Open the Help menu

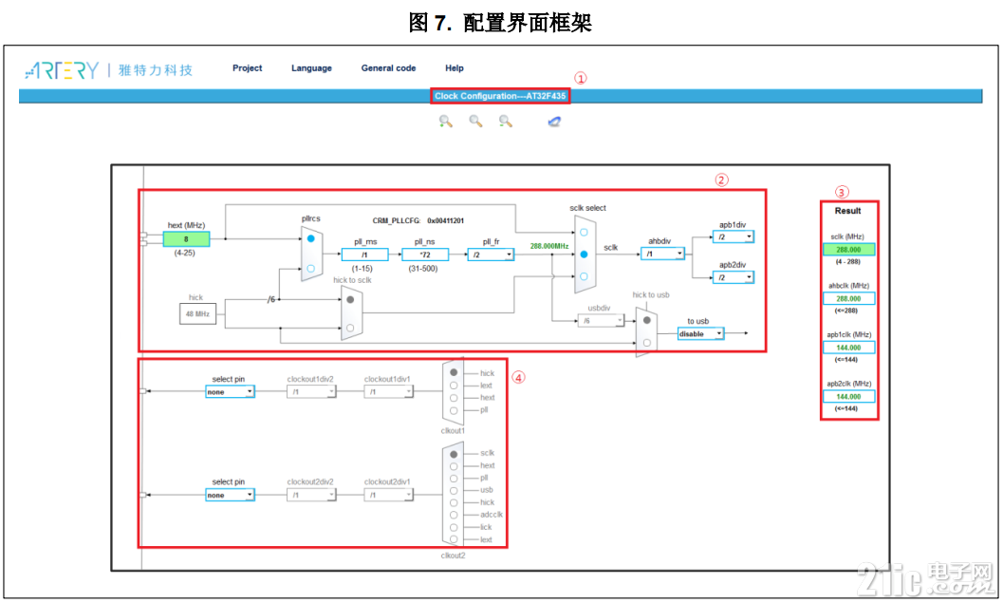455,67
